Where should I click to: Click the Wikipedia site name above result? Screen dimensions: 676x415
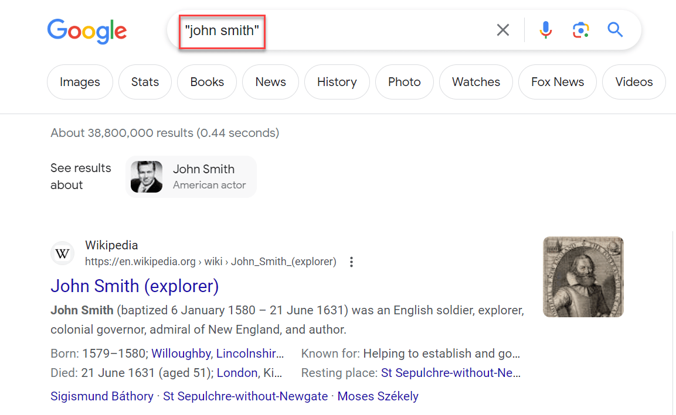point(111,245)
